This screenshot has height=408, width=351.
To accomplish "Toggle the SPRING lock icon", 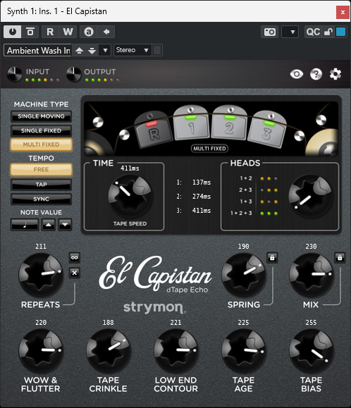I will tap(272, 258).
